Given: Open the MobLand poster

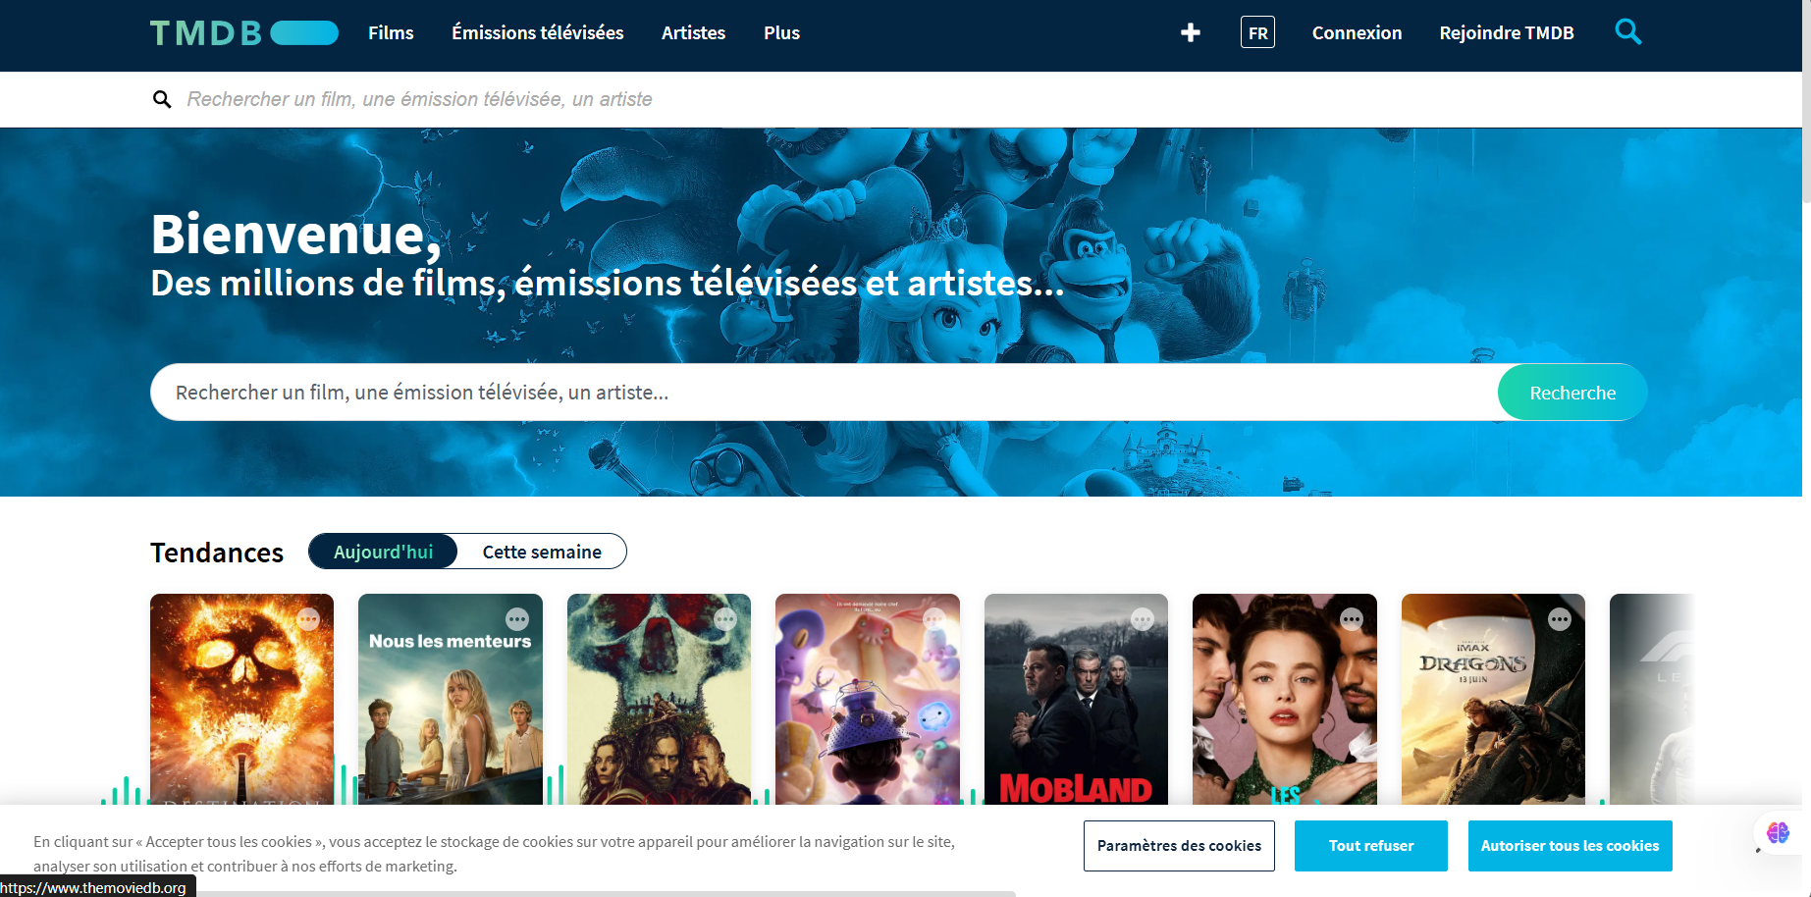Looking at the screenshot, I should coord(1076,699).
